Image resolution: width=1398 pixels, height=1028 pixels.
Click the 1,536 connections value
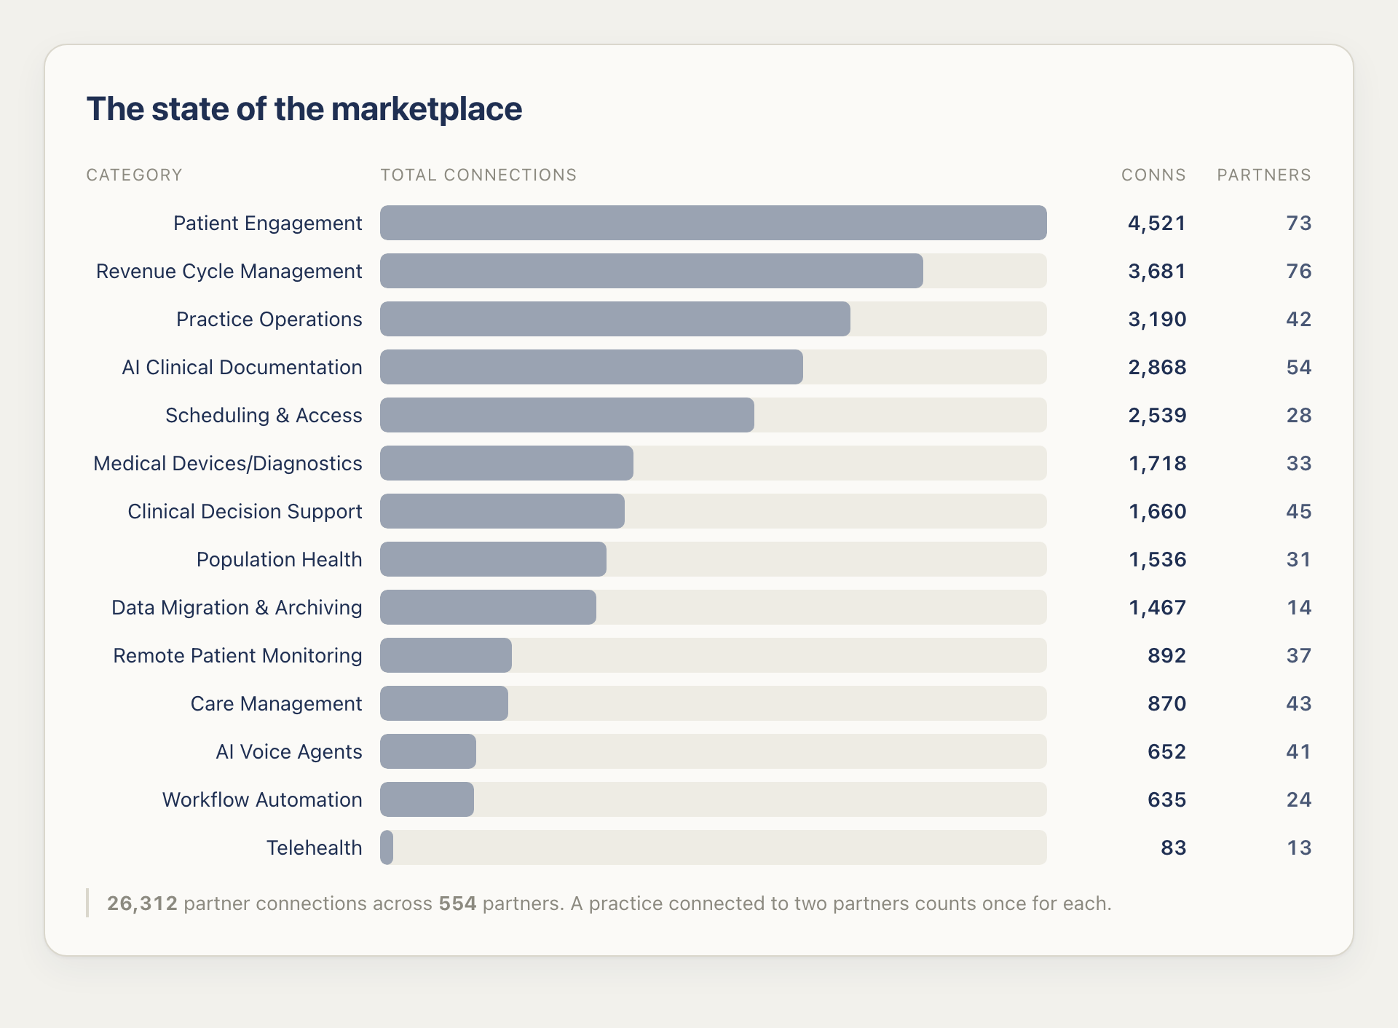tap(1157, 559)
